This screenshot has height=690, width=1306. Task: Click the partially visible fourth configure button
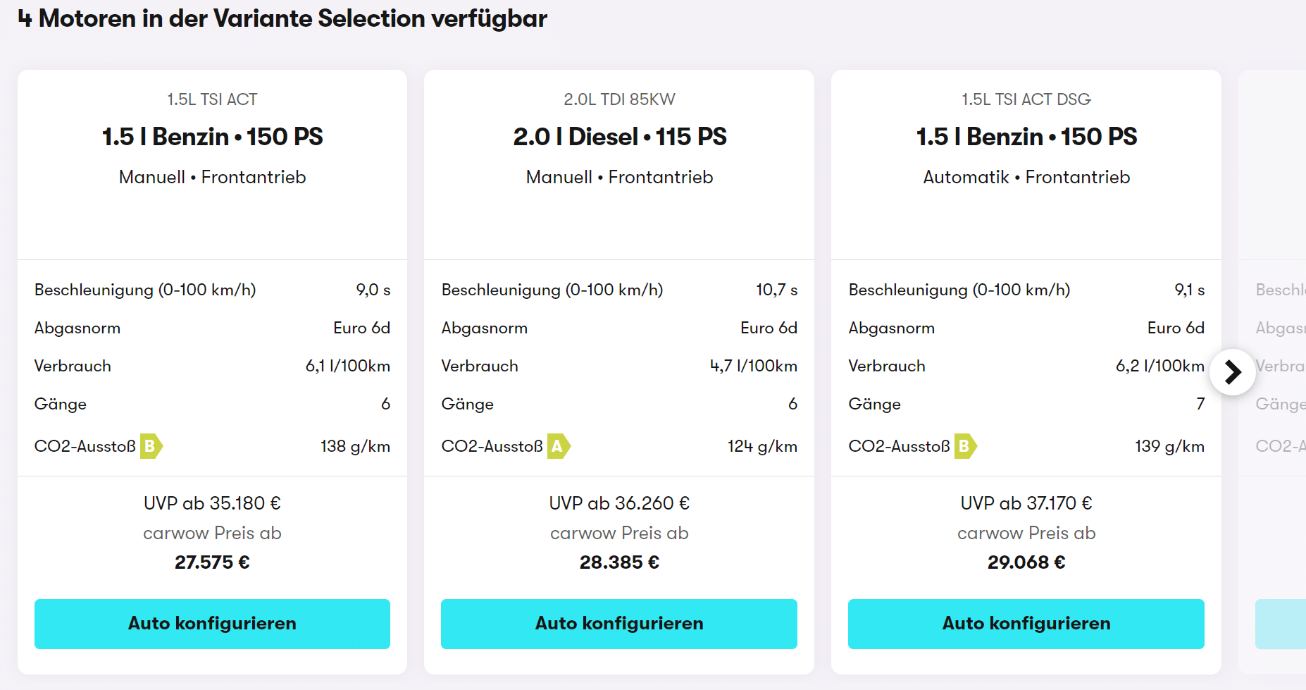tap(1281, 624)
